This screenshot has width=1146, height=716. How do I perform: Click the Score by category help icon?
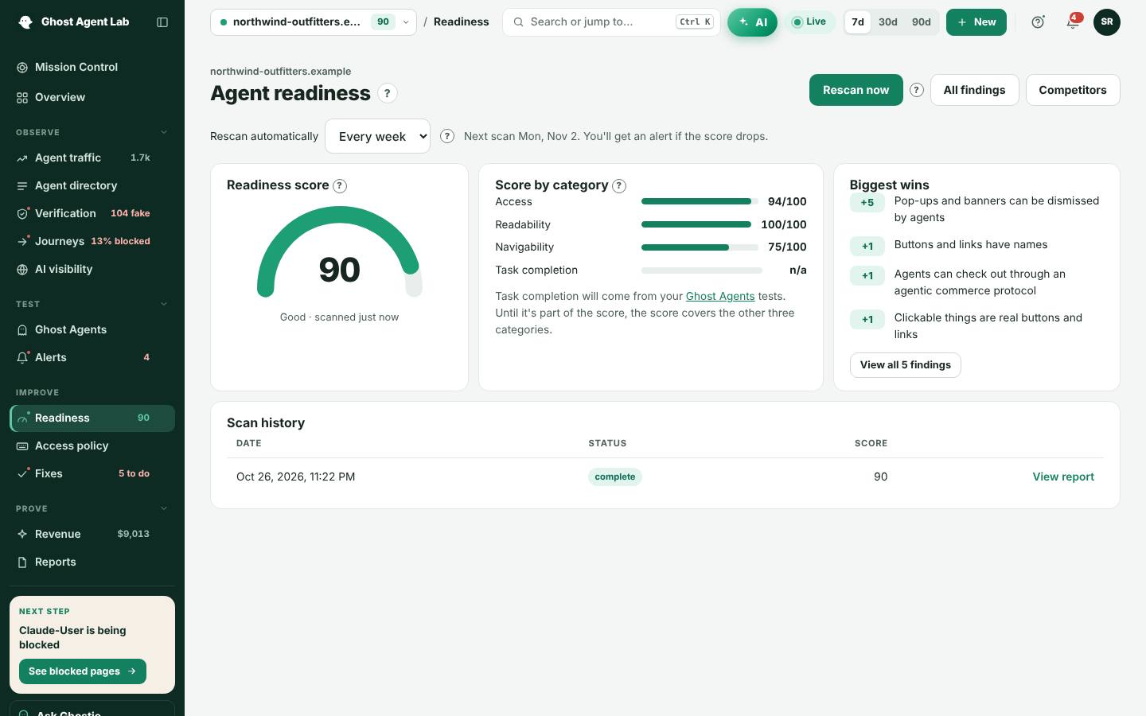[x=619, y=186]
